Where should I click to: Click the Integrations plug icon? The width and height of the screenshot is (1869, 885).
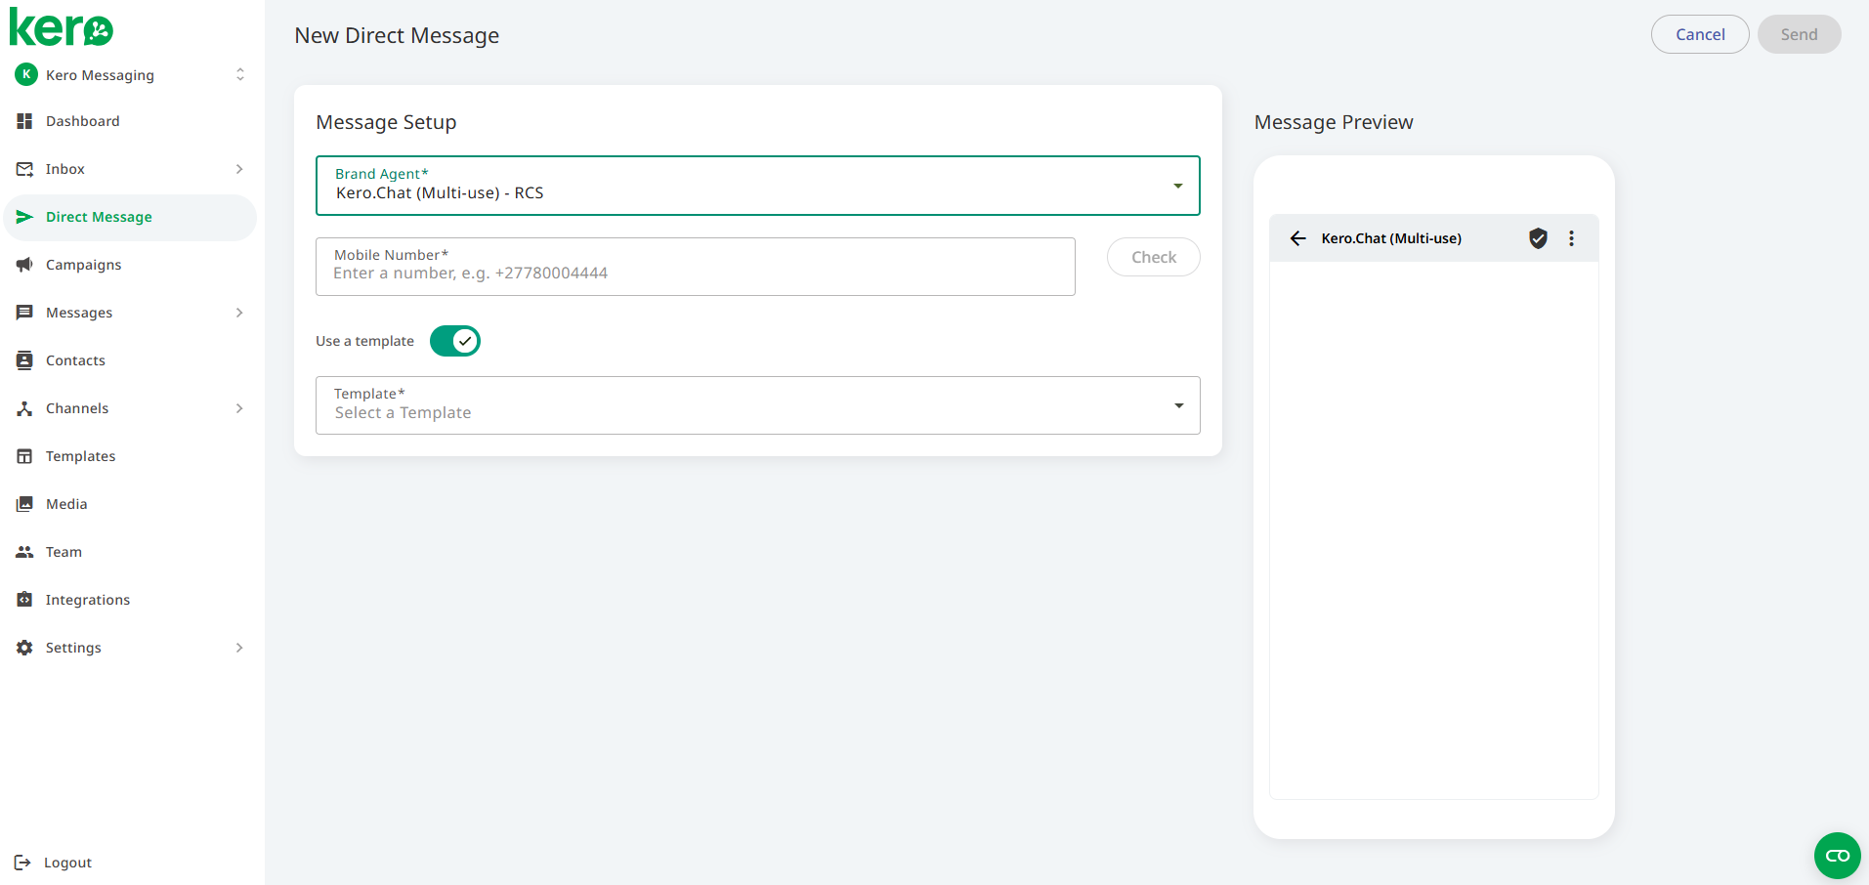pyautogui.click(x=24, y=600)
